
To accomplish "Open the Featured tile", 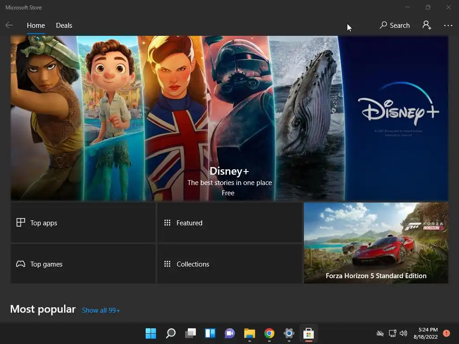I will [230, 223].
